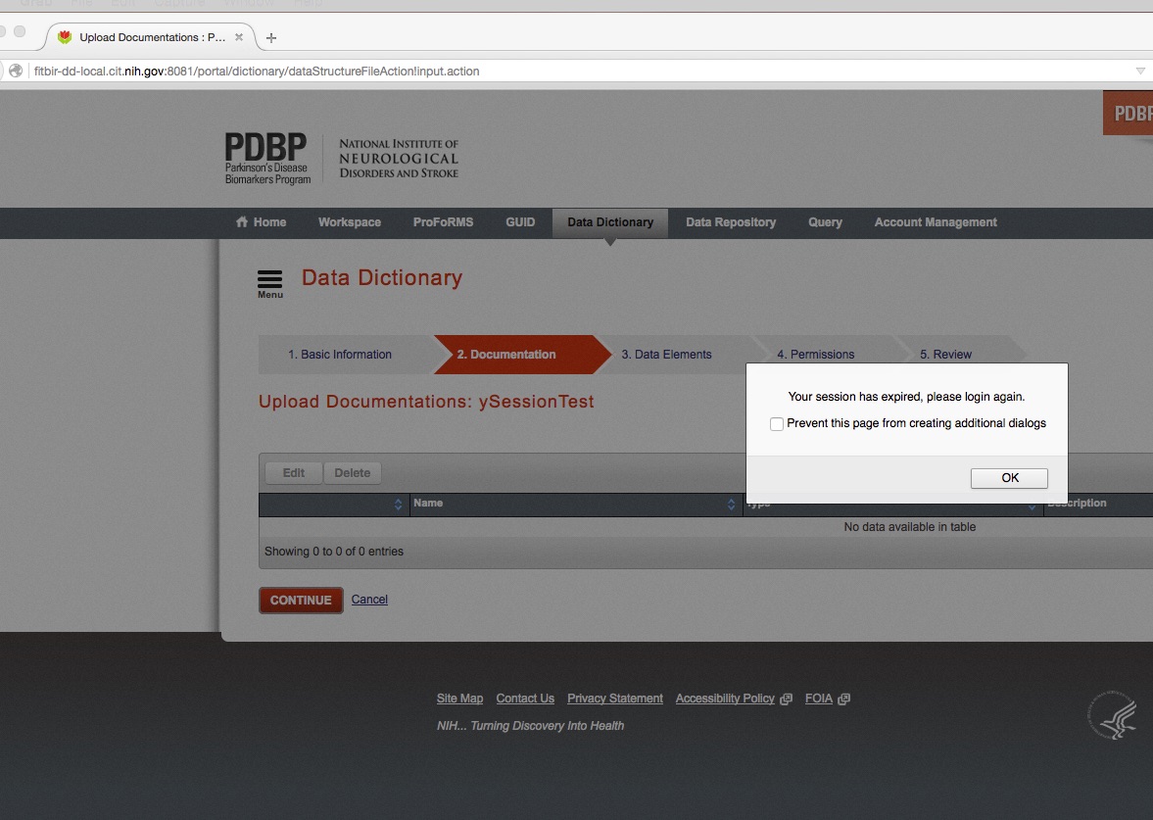Go to step 1. Basic Information
The height and width of the screenshot is (820, 1153).
coord(340,355)
